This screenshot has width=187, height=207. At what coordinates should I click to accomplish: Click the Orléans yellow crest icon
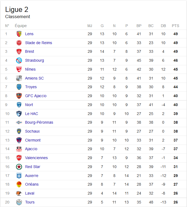click(19, 184)
